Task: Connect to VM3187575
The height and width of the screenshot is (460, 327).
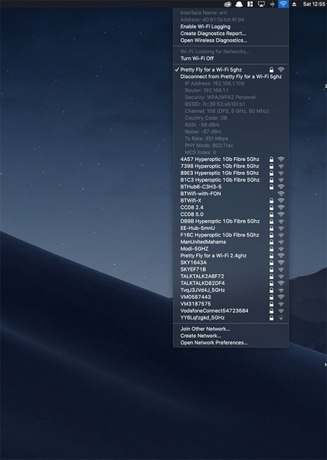Action: [231, 304]
